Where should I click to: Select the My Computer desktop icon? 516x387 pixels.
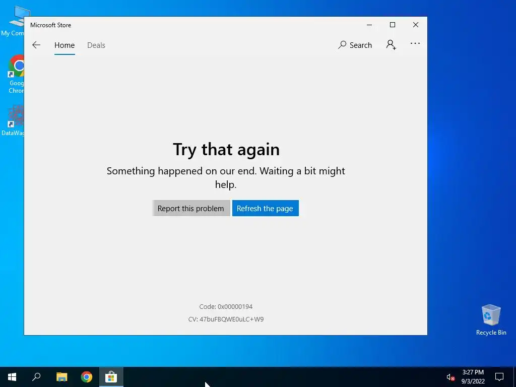[13, 22]
